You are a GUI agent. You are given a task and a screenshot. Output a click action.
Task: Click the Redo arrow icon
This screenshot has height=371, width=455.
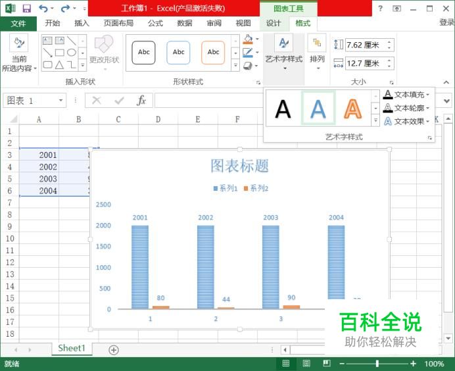click(65, 9)
